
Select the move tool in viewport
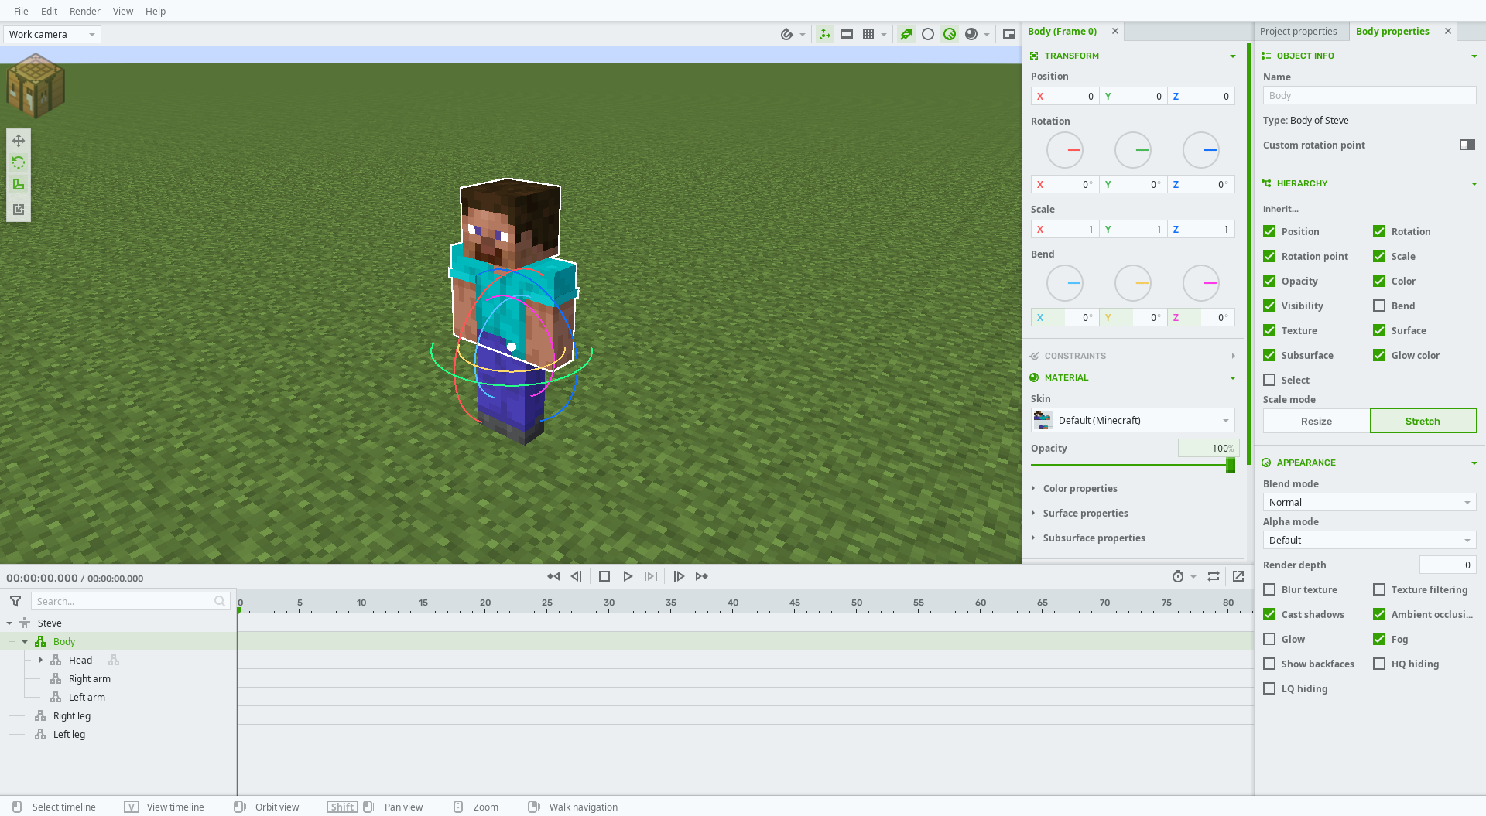point(19,141)
